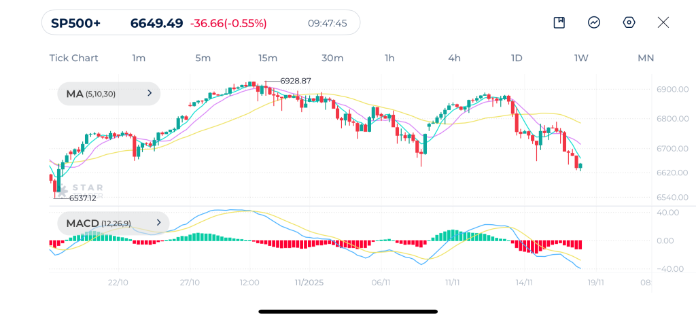Choose the 30m timeframe
Viewport: 696px width, 320px height.
point(332,58)
